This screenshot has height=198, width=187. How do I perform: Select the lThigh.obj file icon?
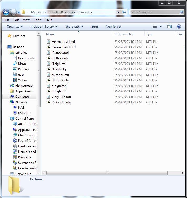(x=49, y=69)
